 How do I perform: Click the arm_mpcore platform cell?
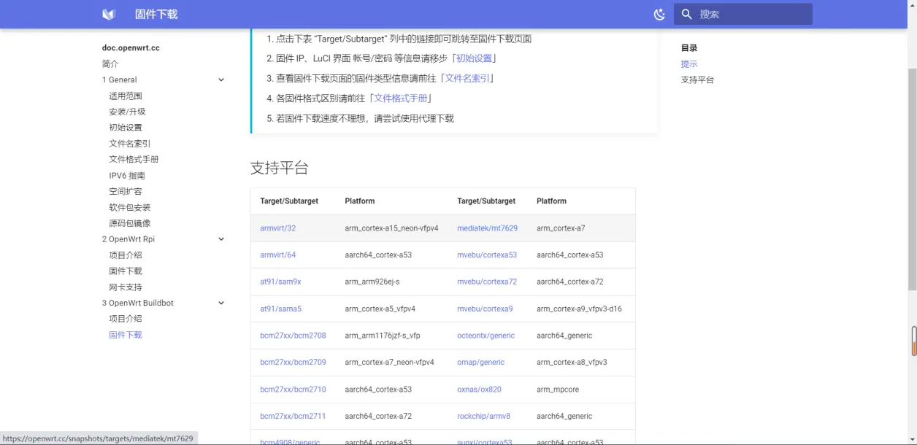coord(558,390)
